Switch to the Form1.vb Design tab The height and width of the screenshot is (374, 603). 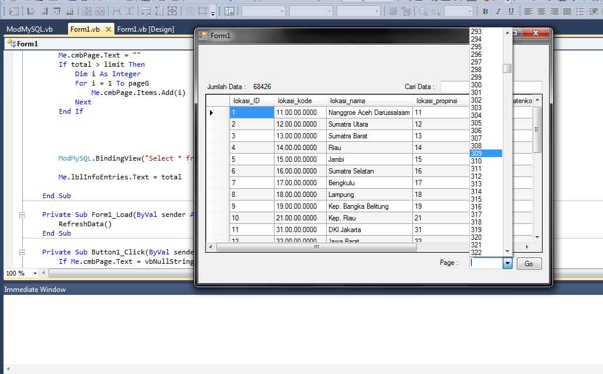point(147,28)
